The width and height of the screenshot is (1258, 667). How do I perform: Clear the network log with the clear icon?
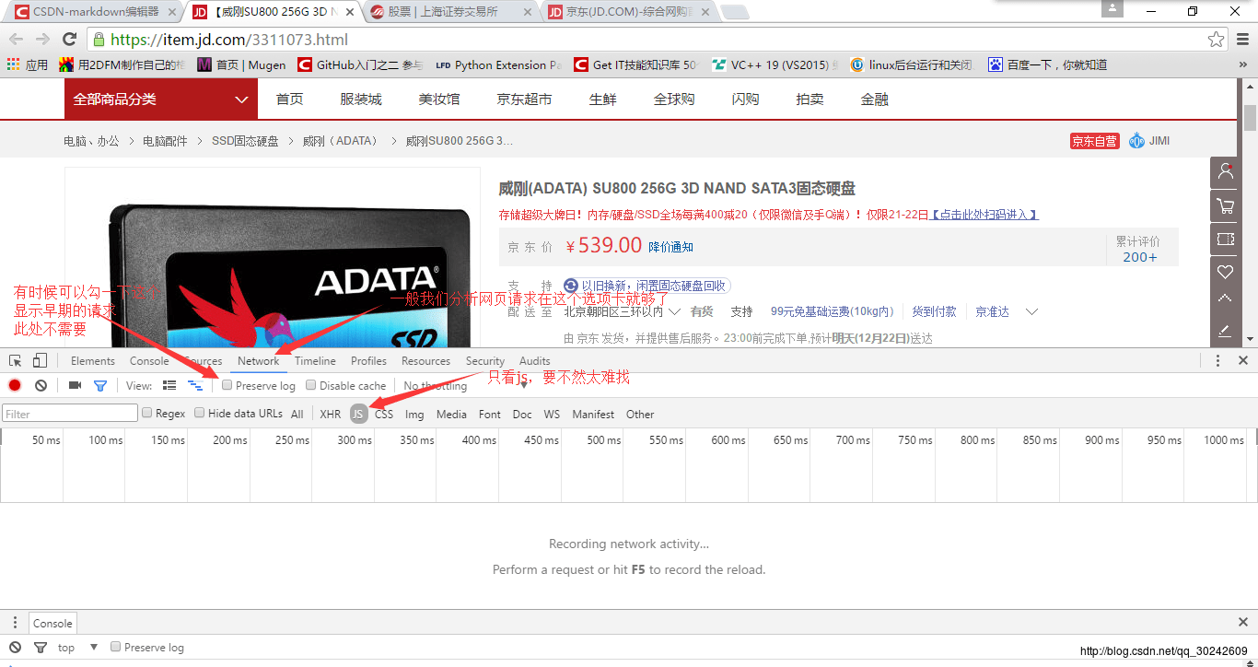[41, 385]
